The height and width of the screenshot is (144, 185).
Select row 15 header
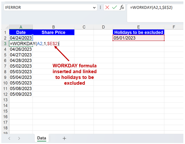point(5,111)
